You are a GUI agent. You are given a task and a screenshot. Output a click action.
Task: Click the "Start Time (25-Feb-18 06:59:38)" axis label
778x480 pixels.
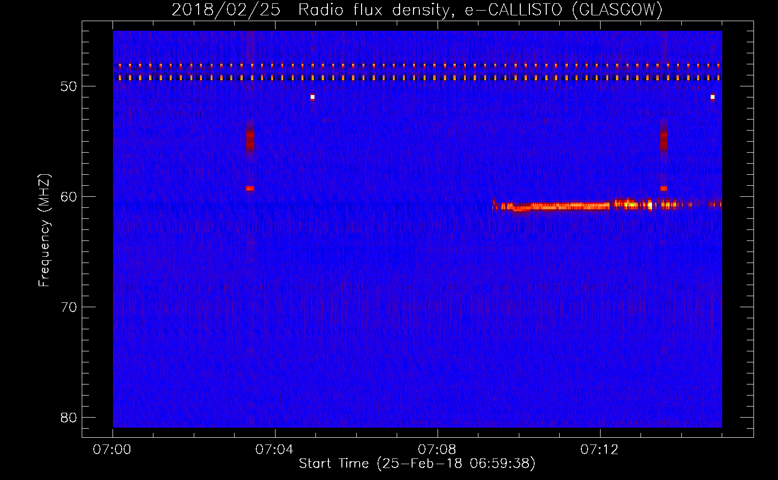[x=417, y=464]
